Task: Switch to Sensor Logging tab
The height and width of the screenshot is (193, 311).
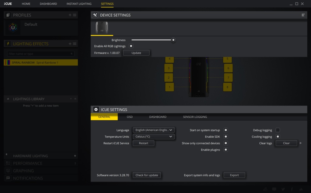Action: pos(195,117)
